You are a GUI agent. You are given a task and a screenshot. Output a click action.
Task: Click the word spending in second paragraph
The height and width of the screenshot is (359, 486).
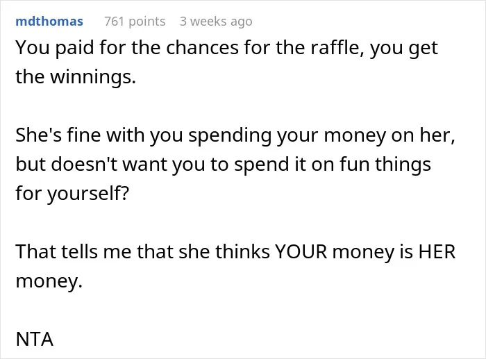tap(230, 135)
